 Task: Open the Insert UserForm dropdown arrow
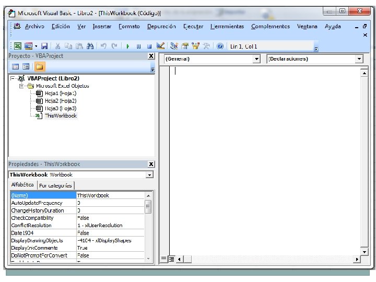point(36,46)
